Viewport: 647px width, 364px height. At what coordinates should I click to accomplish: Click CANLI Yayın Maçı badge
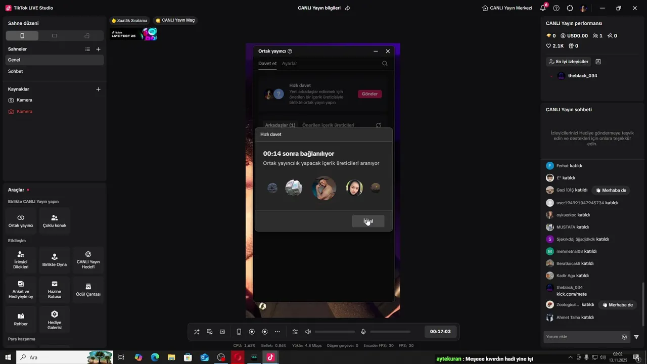click(x=175, y=20)
